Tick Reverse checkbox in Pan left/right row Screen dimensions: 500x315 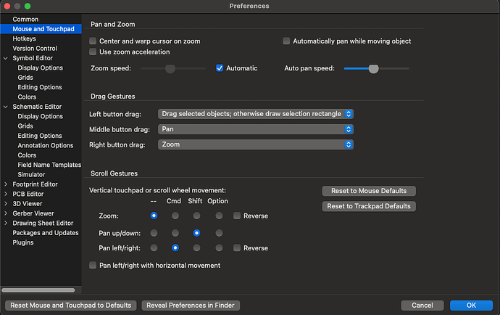(x=237, y=248)
